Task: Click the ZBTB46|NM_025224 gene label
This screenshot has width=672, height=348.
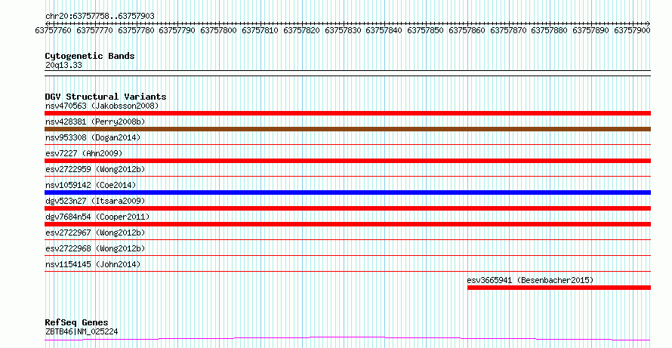Action: [82, 331]
